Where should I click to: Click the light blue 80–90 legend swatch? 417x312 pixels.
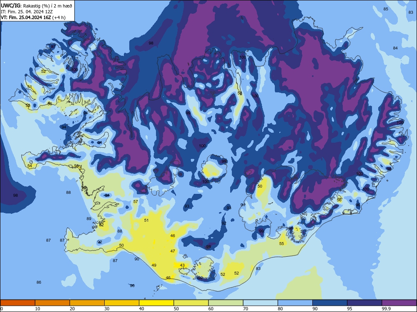pyautogui.click(x=295, y=303)
